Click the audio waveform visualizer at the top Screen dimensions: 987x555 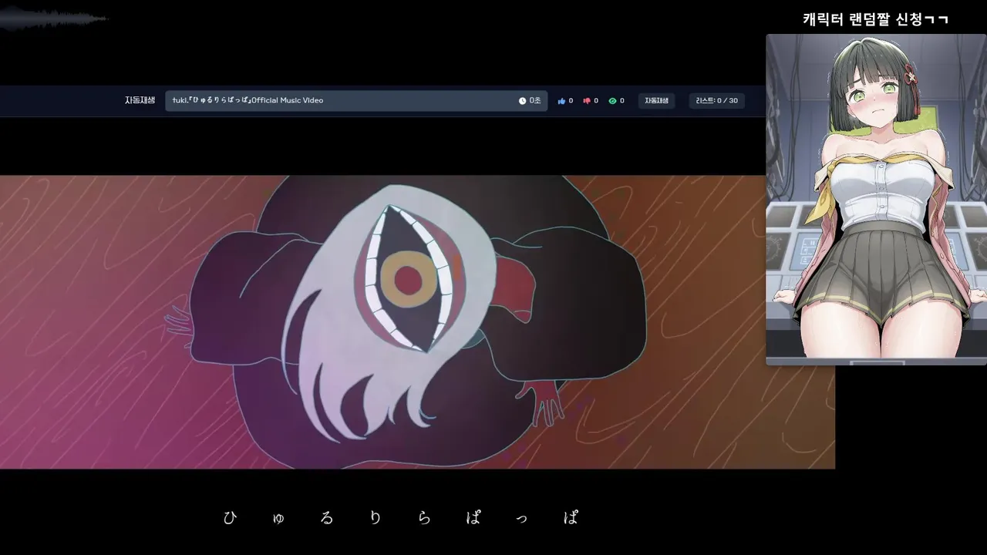pos(54,19)
